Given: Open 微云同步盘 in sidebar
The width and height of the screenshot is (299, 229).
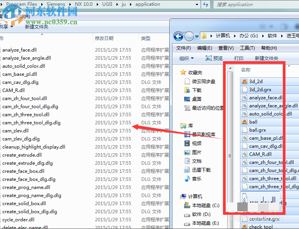Looking at the screenshot, I should coord(203,82).
